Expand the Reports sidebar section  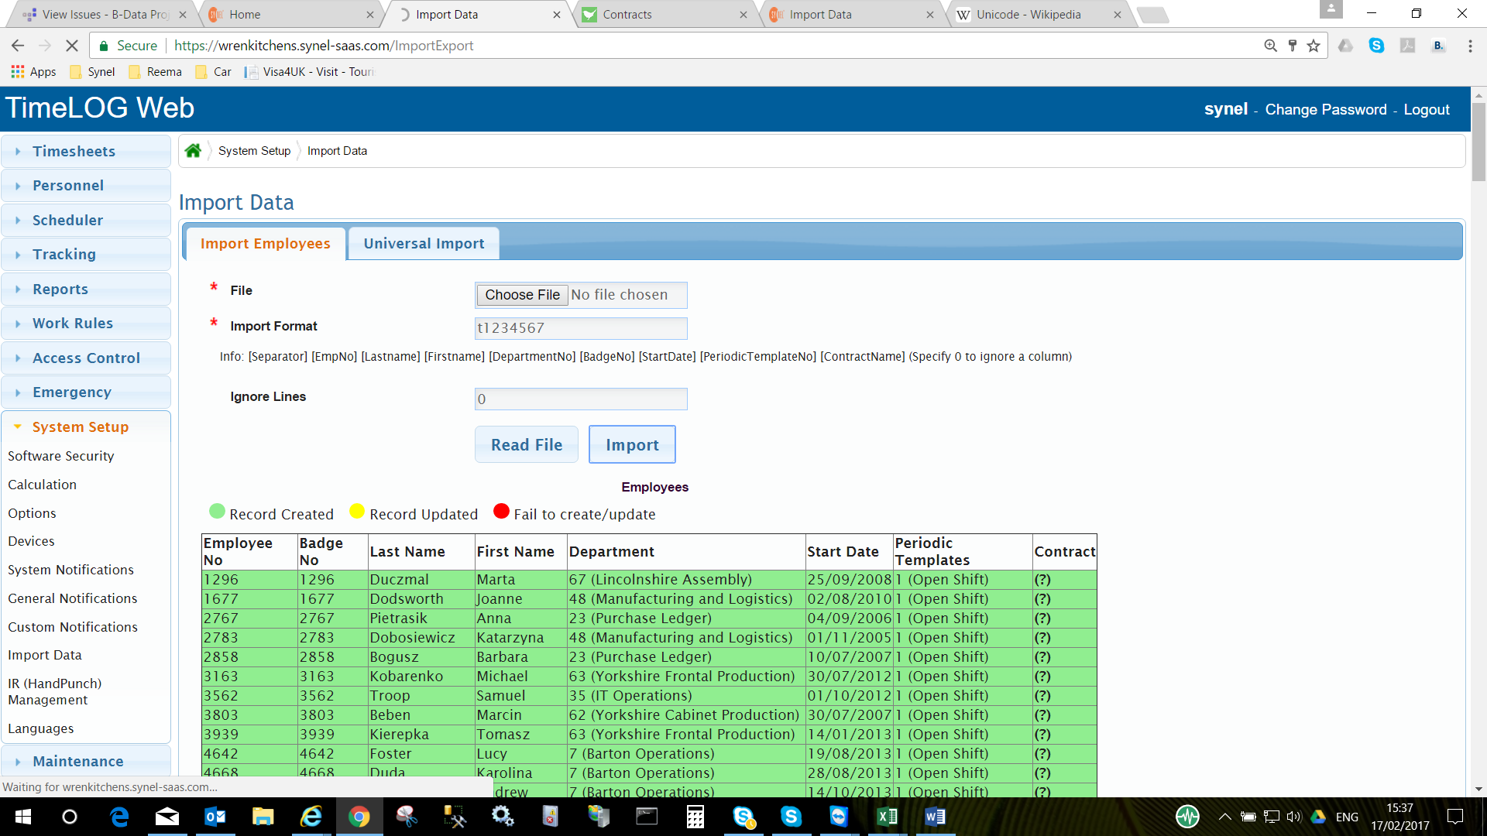pos(86,290)
